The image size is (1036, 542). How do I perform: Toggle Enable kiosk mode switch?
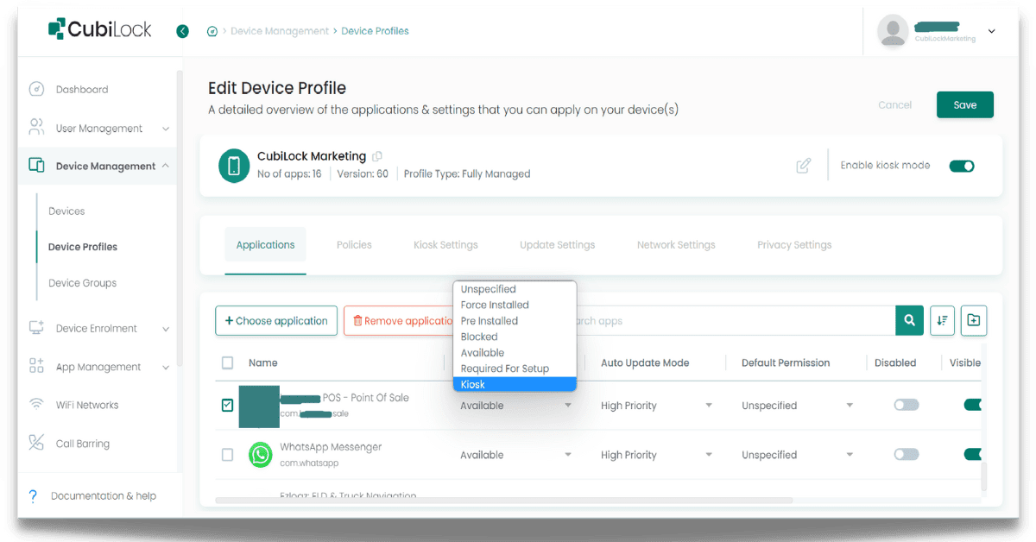click(x=962, y=166)
